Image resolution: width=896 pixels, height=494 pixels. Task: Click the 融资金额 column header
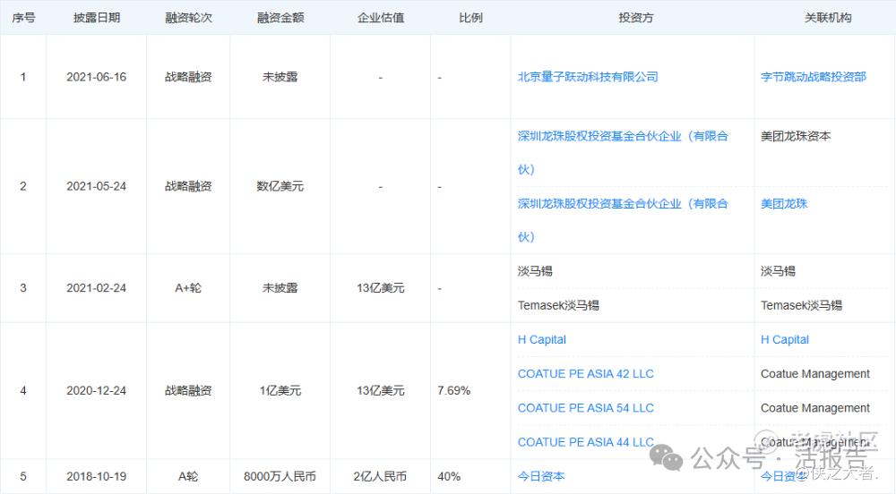pos(280,18)
